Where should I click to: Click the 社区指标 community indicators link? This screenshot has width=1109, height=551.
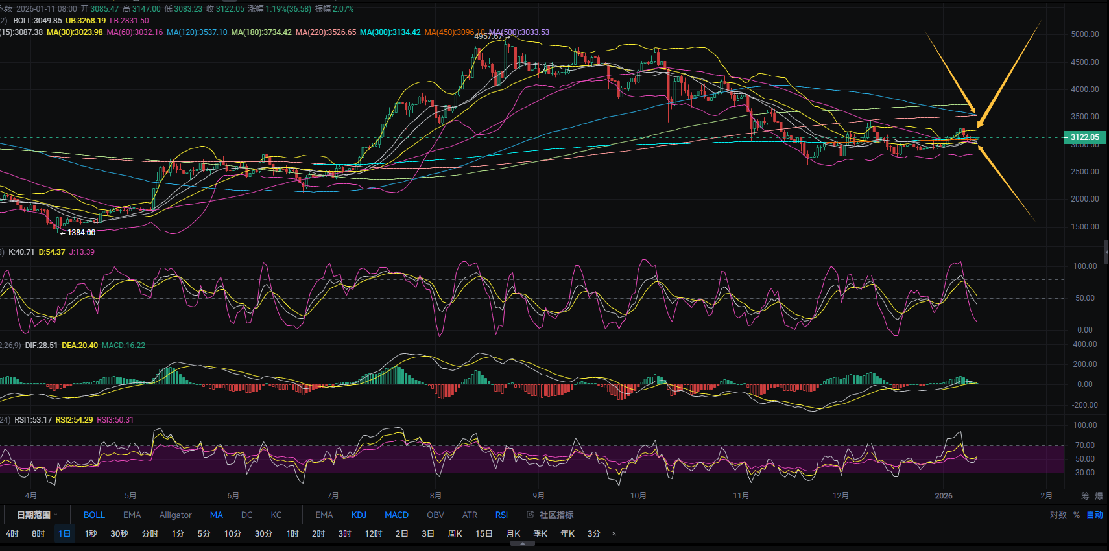[556, 515]
